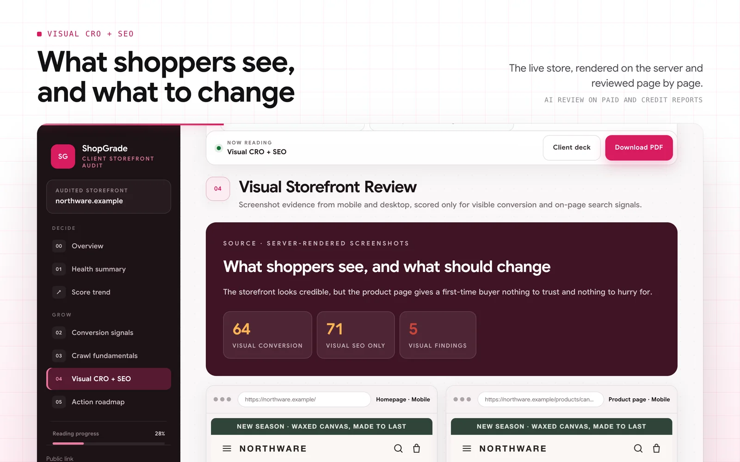The width and height of the screenshot is (740, 462).
Task: Click the NORTHWARE logo in Homepage preview
Action: click(x=273, y=449)
